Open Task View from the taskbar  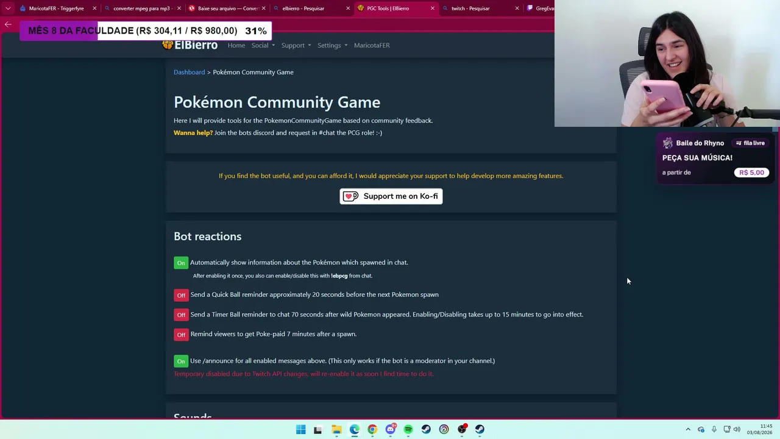(x=317, y=429)
